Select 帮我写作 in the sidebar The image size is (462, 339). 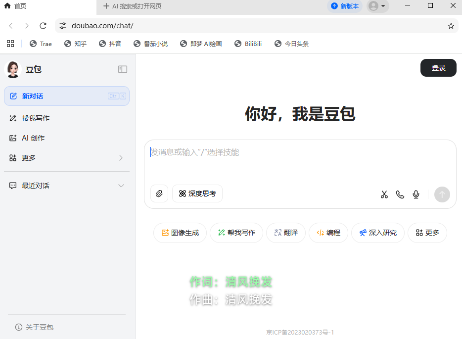36,118
